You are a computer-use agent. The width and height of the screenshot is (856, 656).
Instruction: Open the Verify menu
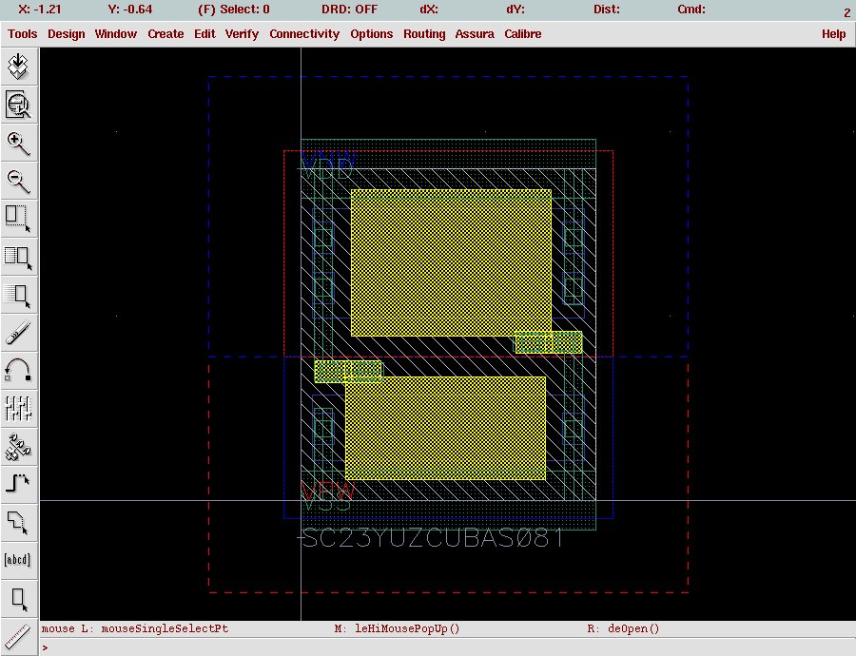tap(242, 34)
